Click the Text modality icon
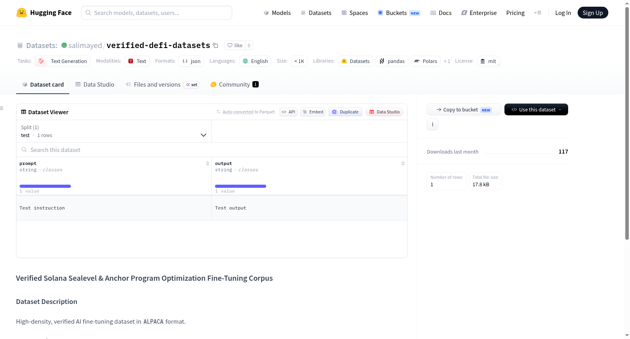 point(131,61)
